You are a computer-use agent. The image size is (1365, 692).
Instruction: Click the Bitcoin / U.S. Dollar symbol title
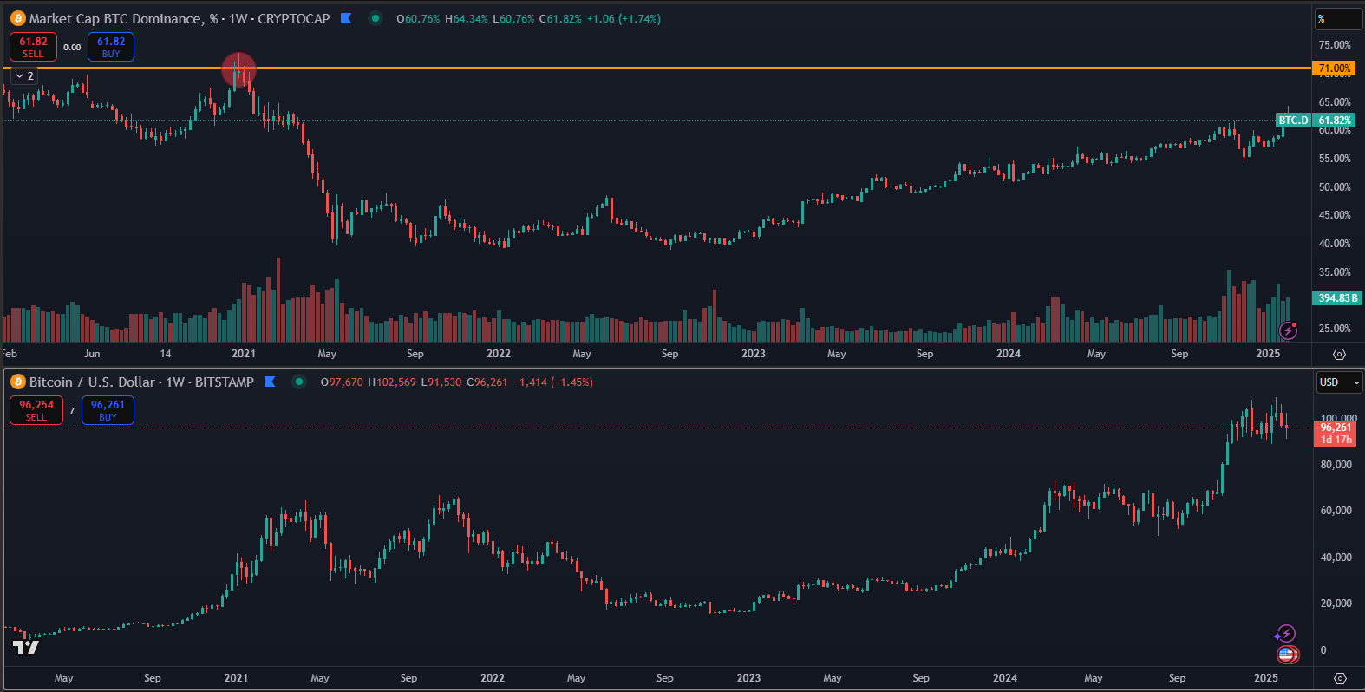coord(141,382)
